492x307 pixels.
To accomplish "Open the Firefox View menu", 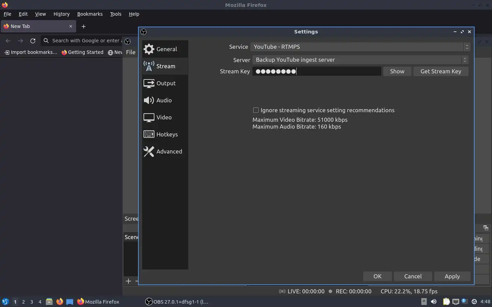I will [40, 14].
